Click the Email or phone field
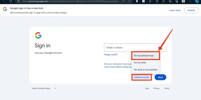 135,47
